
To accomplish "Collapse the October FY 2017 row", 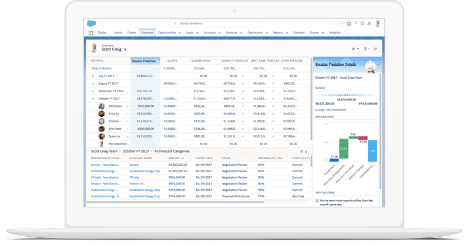I will [x=93, y=99].
